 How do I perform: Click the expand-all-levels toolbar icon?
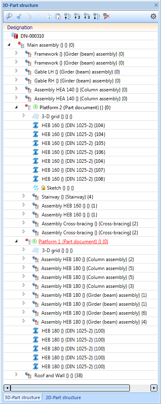[x=97, y=16]
